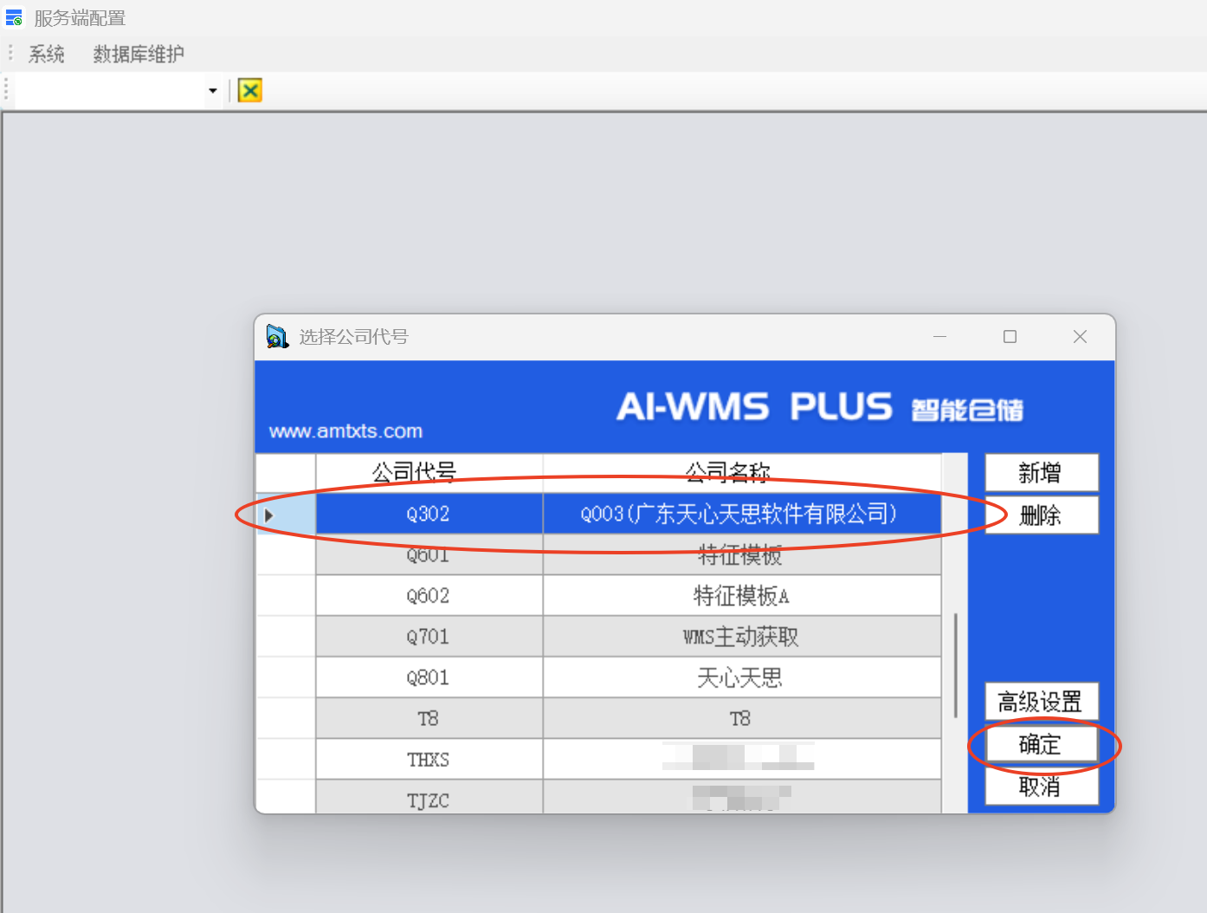This screenshot has width=1207, height=913.
Task: Expand the toolbar combo box dropdown arrow
Action: coord(213,91)
